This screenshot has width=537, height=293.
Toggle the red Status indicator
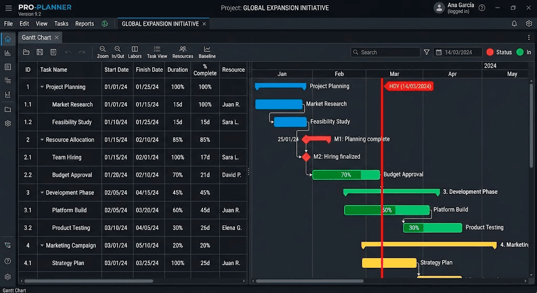(490, 52)
